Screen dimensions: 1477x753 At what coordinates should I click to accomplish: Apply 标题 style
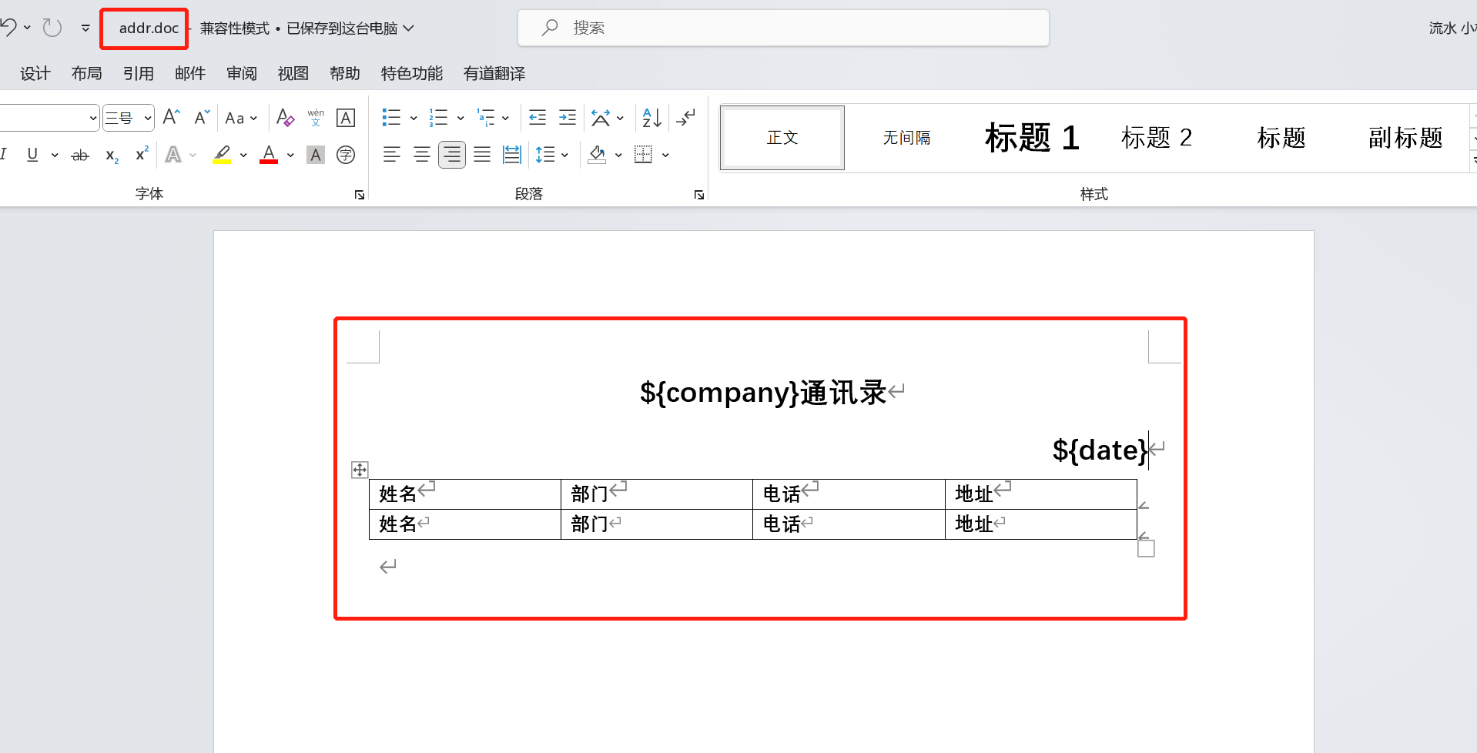pos(1281,138)
